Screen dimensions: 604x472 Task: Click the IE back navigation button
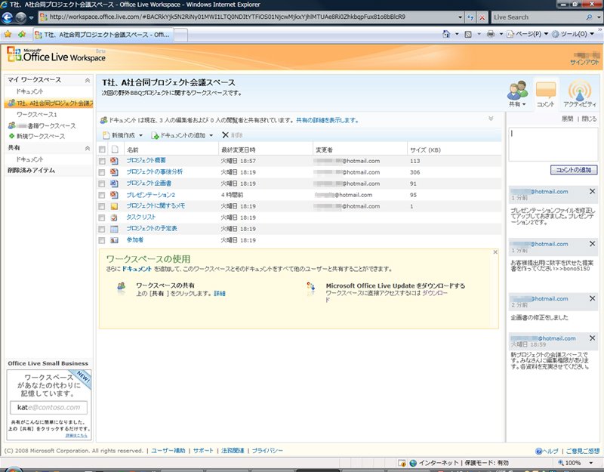pyautogui.click(x=8, y=17)
